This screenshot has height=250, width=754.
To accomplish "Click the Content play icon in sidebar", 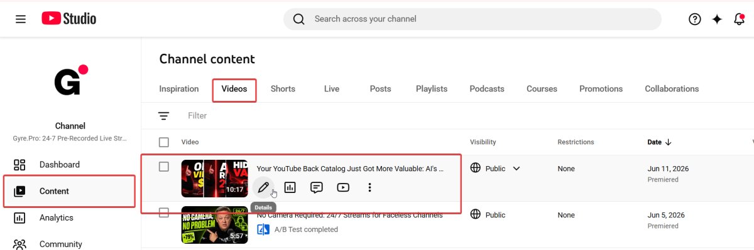I will tap(19, 191).
